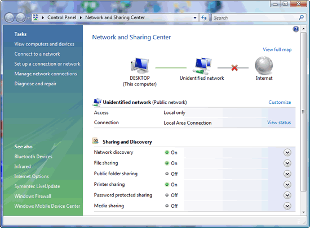Viewport: 310px width, 228px height.
Task: Expand the arrow after Control Panel breadcrumb
Action: click(81, 18)
